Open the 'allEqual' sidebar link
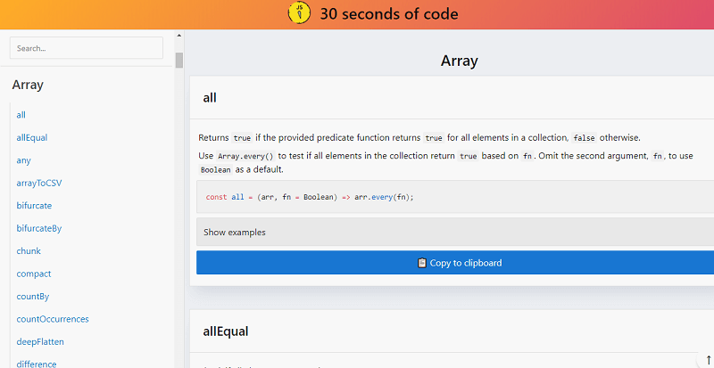 (32, 138)
